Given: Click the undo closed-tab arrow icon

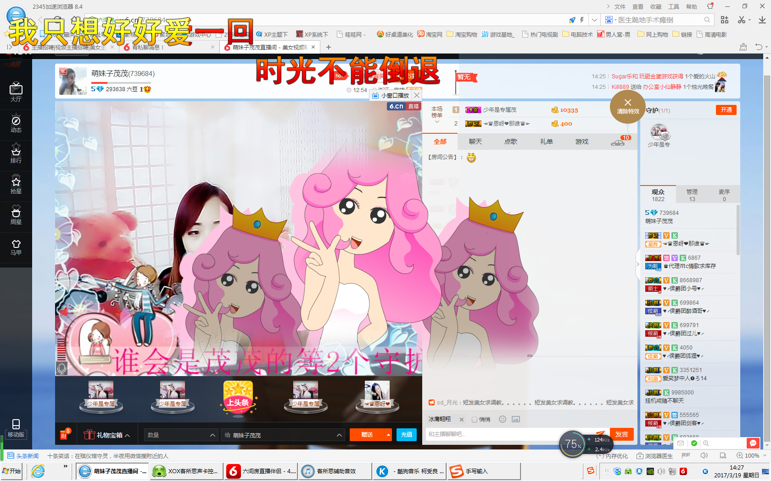Looking at the screenshot, I should 759,47.
